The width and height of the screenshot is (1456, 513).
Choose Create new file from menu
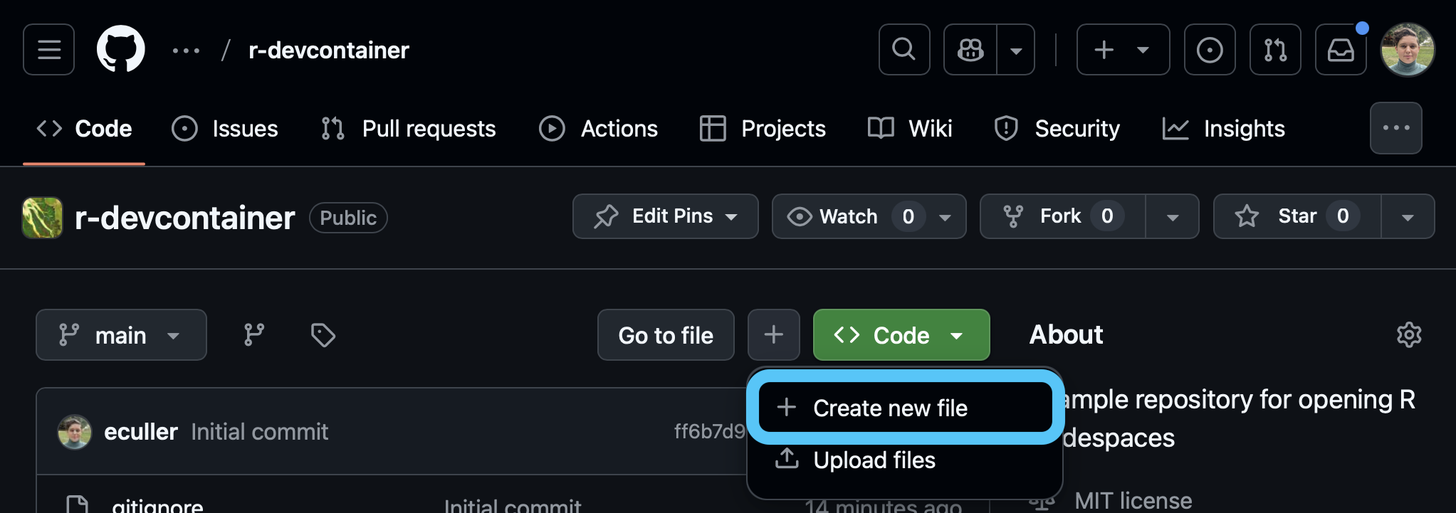tap(905, 408)
